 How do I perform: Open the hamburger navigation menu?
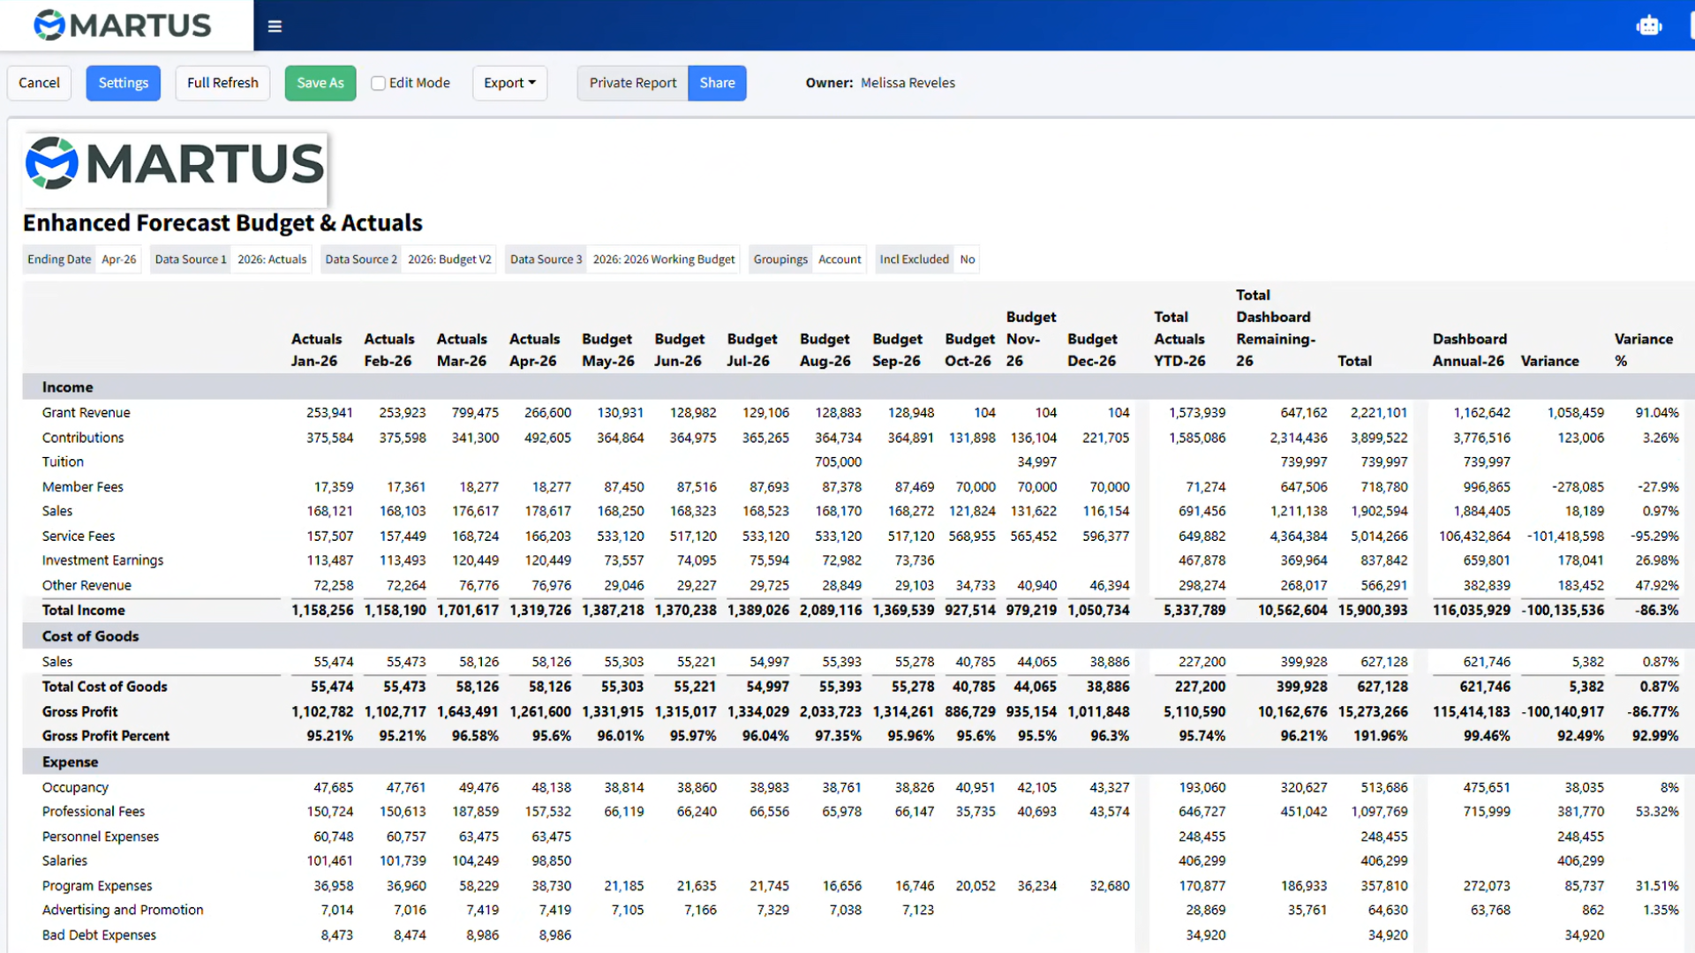coord(275,26)
